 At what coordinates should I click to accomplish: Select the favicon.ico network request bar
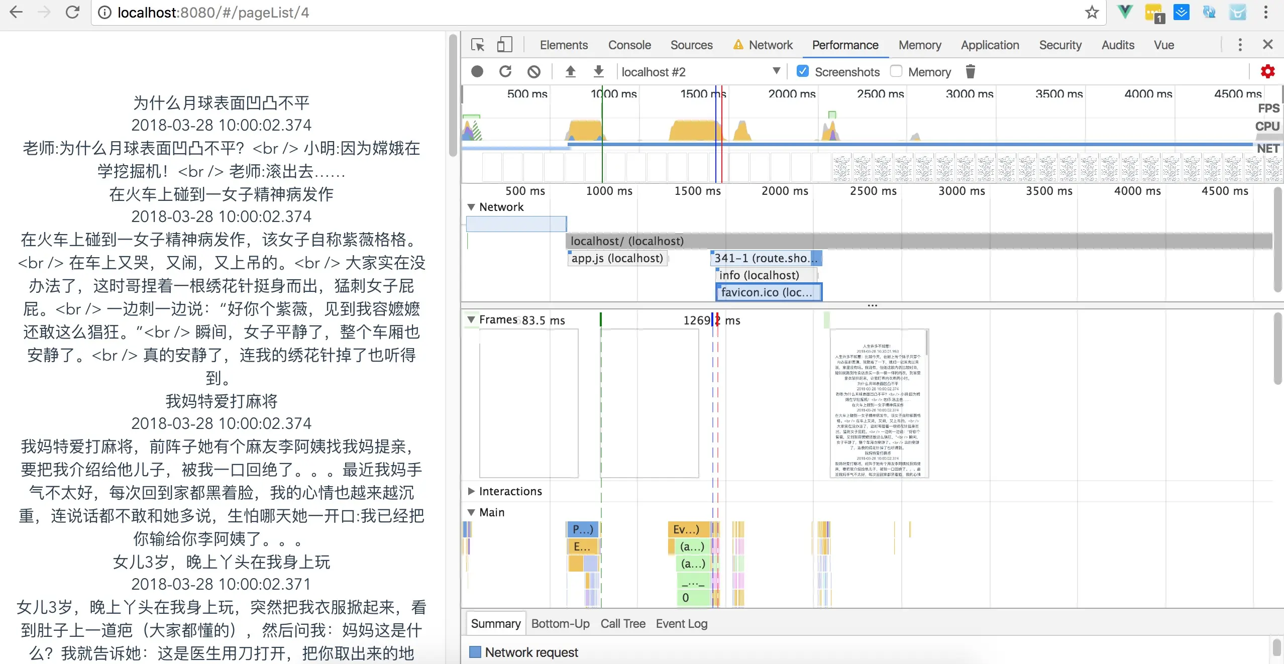click(x=768, y=292)
